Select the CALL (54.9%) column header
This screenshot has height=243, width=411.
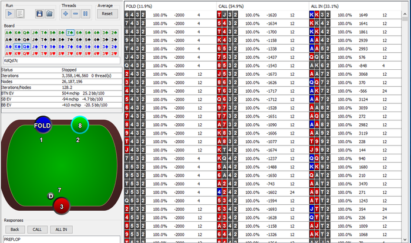pyautogui.click(x=263, y=6)
